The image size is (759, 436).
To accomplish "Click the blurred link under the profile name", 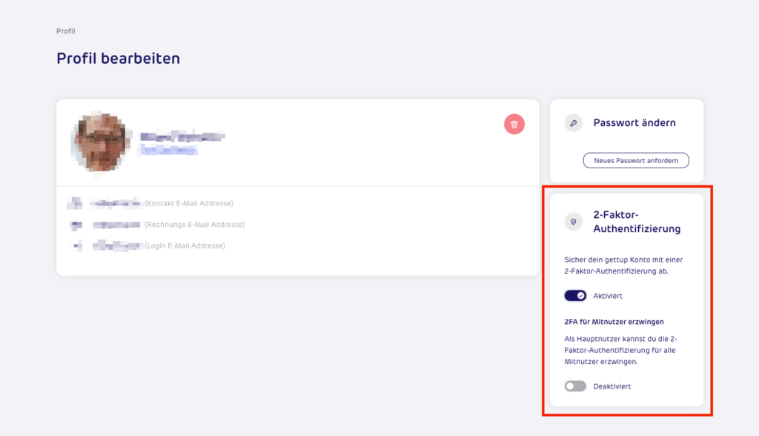I will coord(169,150).
